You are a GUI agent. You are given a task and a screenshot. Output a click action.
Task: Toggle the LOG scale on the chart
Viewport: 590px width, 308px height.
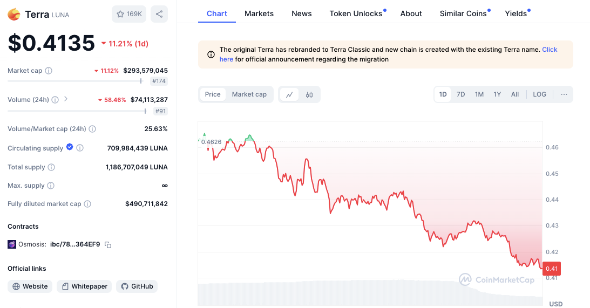(x=539, y=94)
